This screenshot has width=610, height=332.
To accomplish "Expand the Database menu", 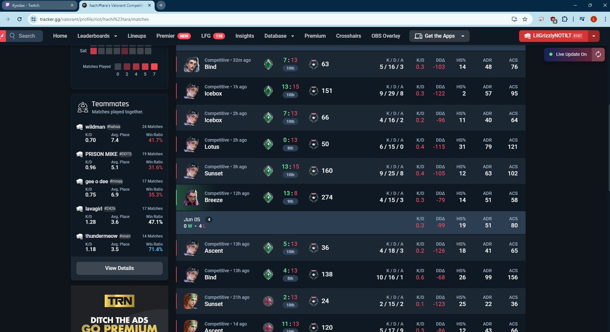I will (279, 36).
